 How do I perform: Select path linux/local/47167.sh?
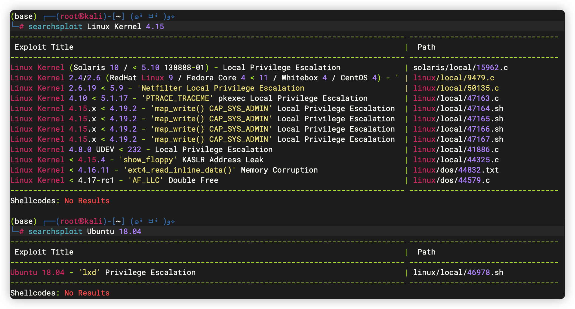[458, 139]
